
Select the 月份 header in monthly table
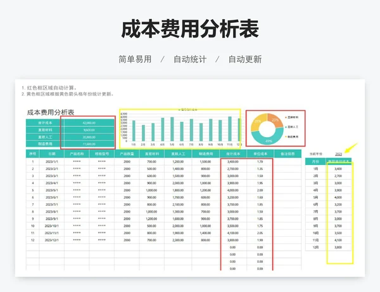pos(315,161)
